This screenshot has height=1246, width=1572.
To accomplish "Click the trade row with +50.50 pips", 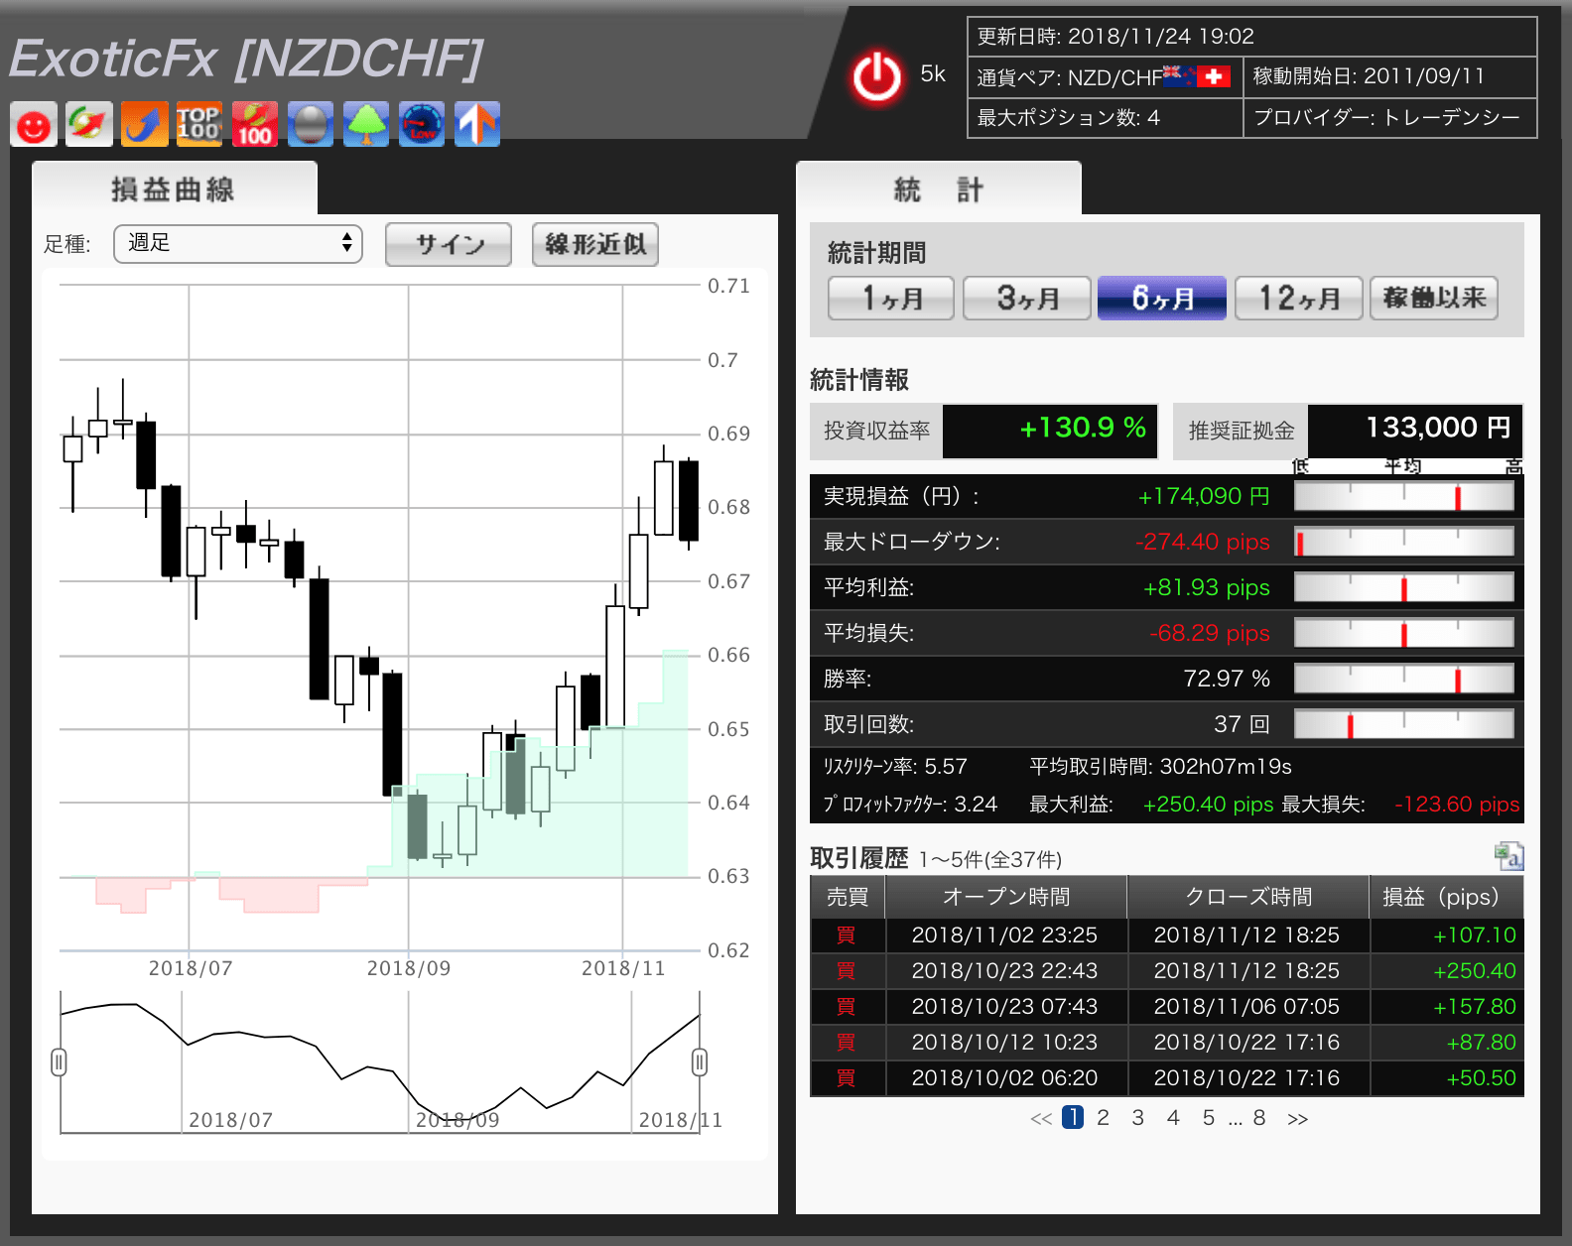I will 1167,1078.
